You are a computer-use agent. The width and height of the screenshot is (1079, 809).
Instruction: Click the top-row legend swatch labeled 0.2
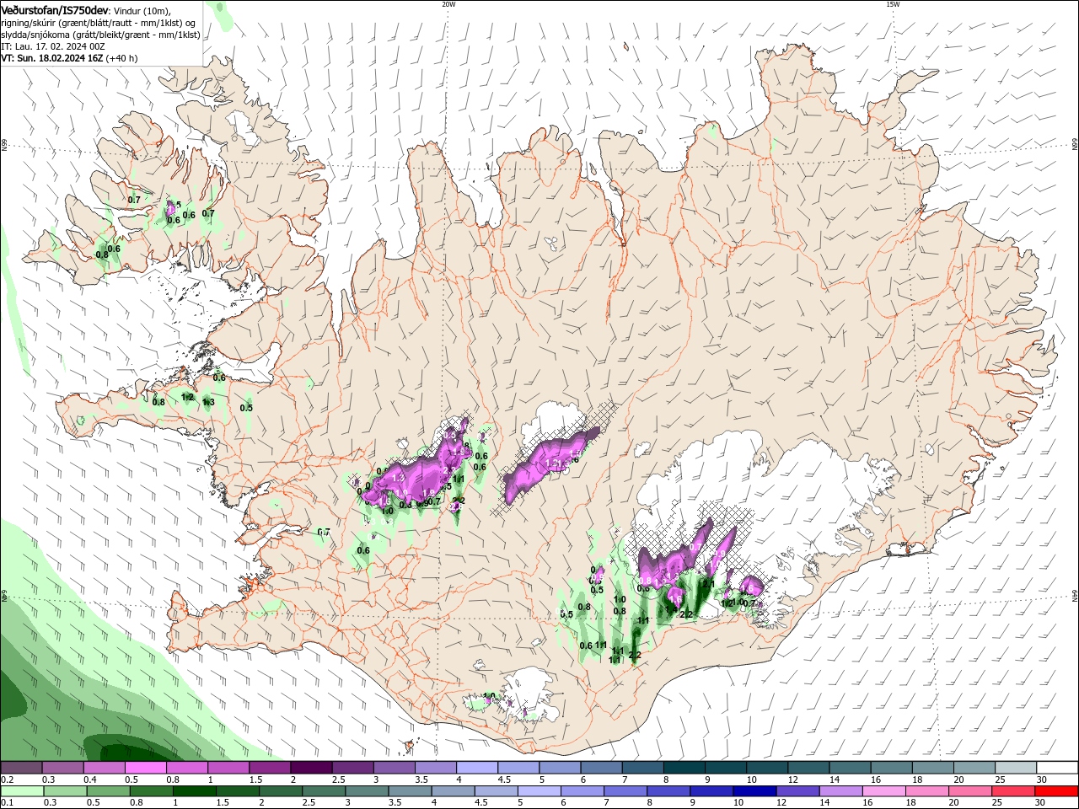point(22,768)
